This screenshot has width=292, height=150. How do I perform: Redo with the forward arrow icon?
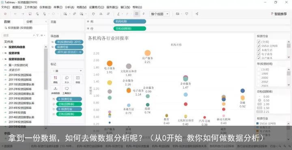(23, 14)
